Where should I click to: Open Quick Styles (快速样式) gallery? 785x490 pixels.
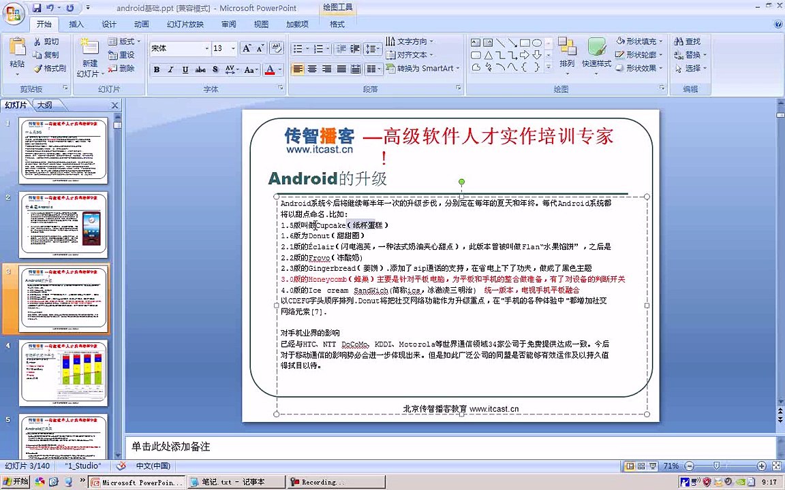pos(596,54)
